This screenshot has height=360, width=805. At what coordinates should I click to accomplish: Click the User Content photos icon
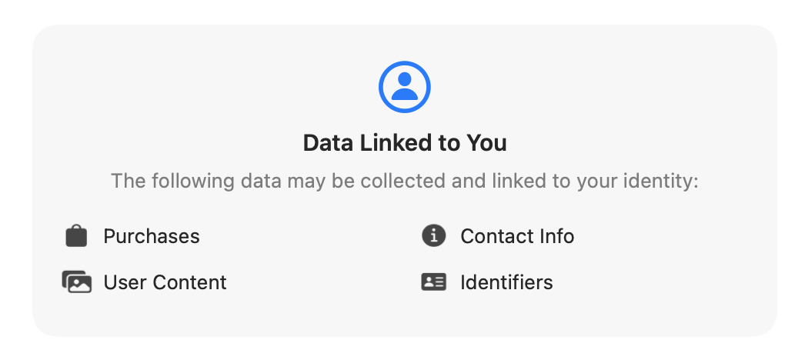tap(76, 282)
